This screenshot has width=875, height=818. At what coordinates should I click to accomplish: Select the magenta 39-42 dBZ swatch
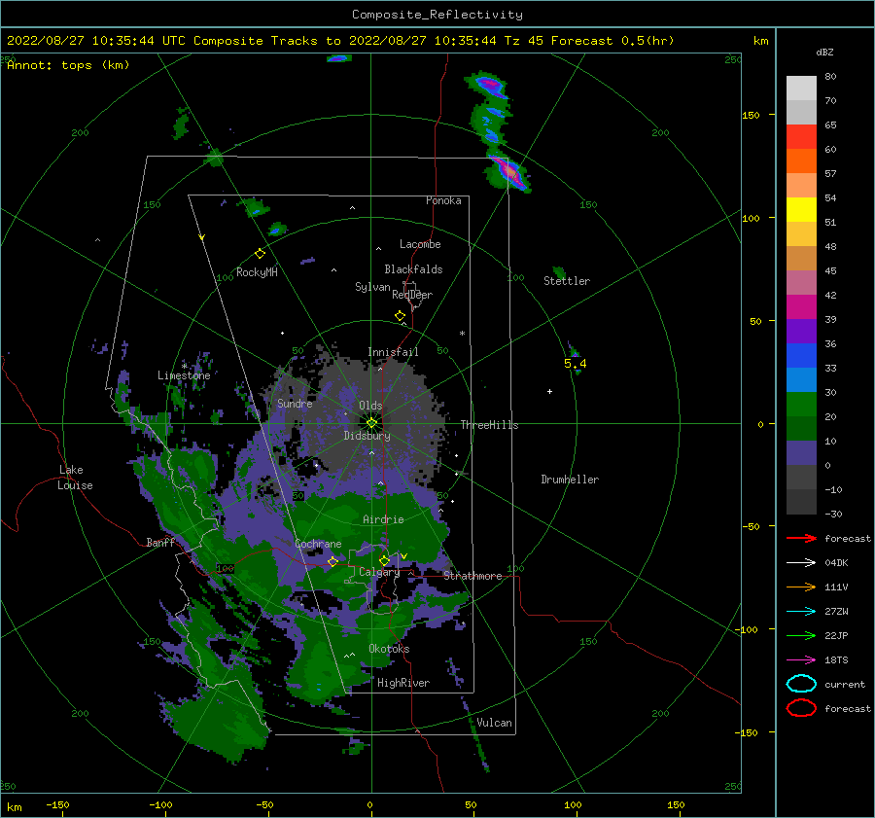[x=801, y=307]
